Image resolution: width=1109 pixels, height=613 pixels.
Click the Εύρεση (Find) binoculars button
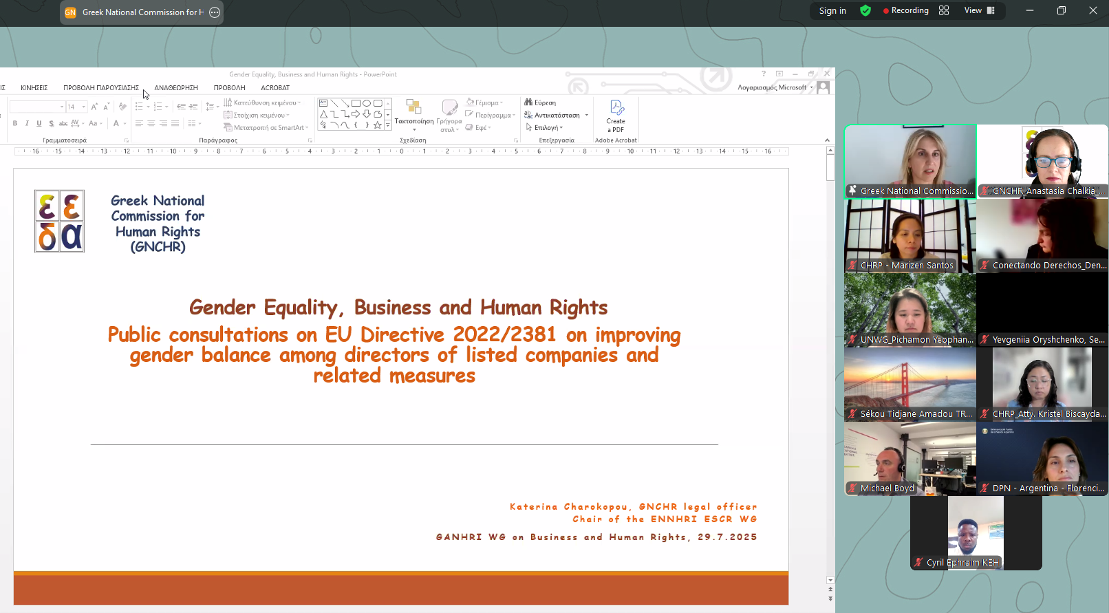(541, 103)
